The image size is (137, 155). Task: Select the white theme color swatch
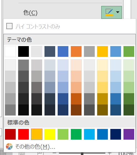[10, 51]
